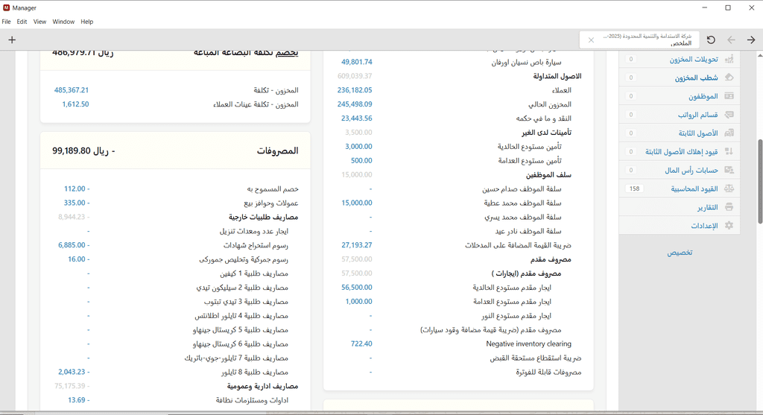Open العملاء balance 236,182.05

355,90
